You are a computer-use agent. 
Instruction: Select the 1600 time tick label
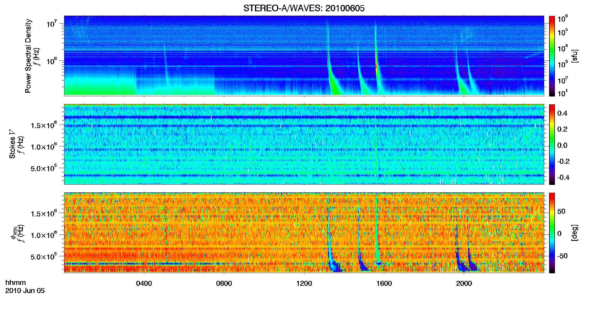point(384,283)
